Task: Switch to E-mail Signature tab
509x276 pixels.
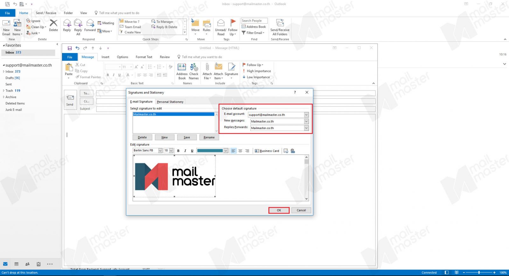Action: point(141,101)
